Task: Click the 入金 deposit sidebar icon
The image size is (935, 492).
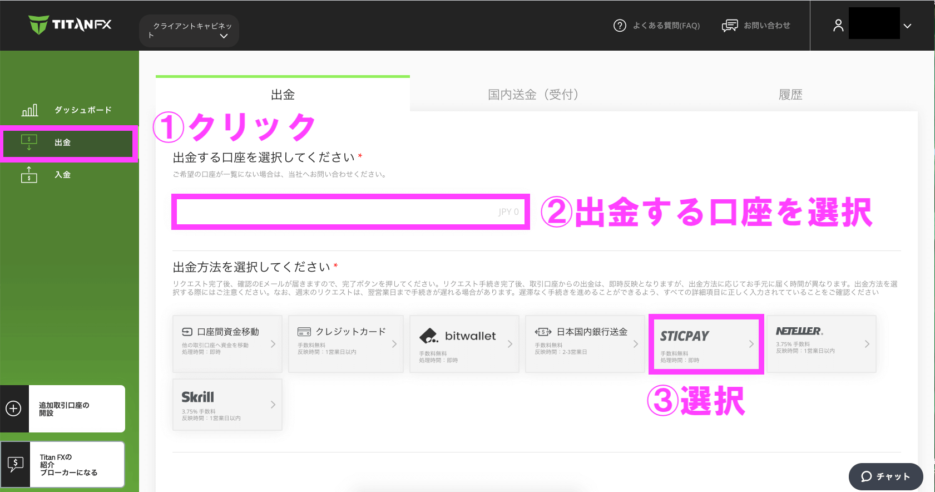Action: (29, 174)
